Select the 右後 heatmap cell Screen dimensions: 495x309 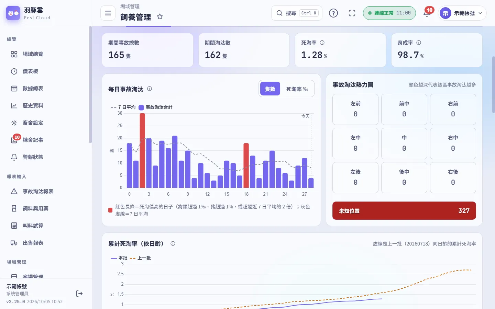click(453, 178)
